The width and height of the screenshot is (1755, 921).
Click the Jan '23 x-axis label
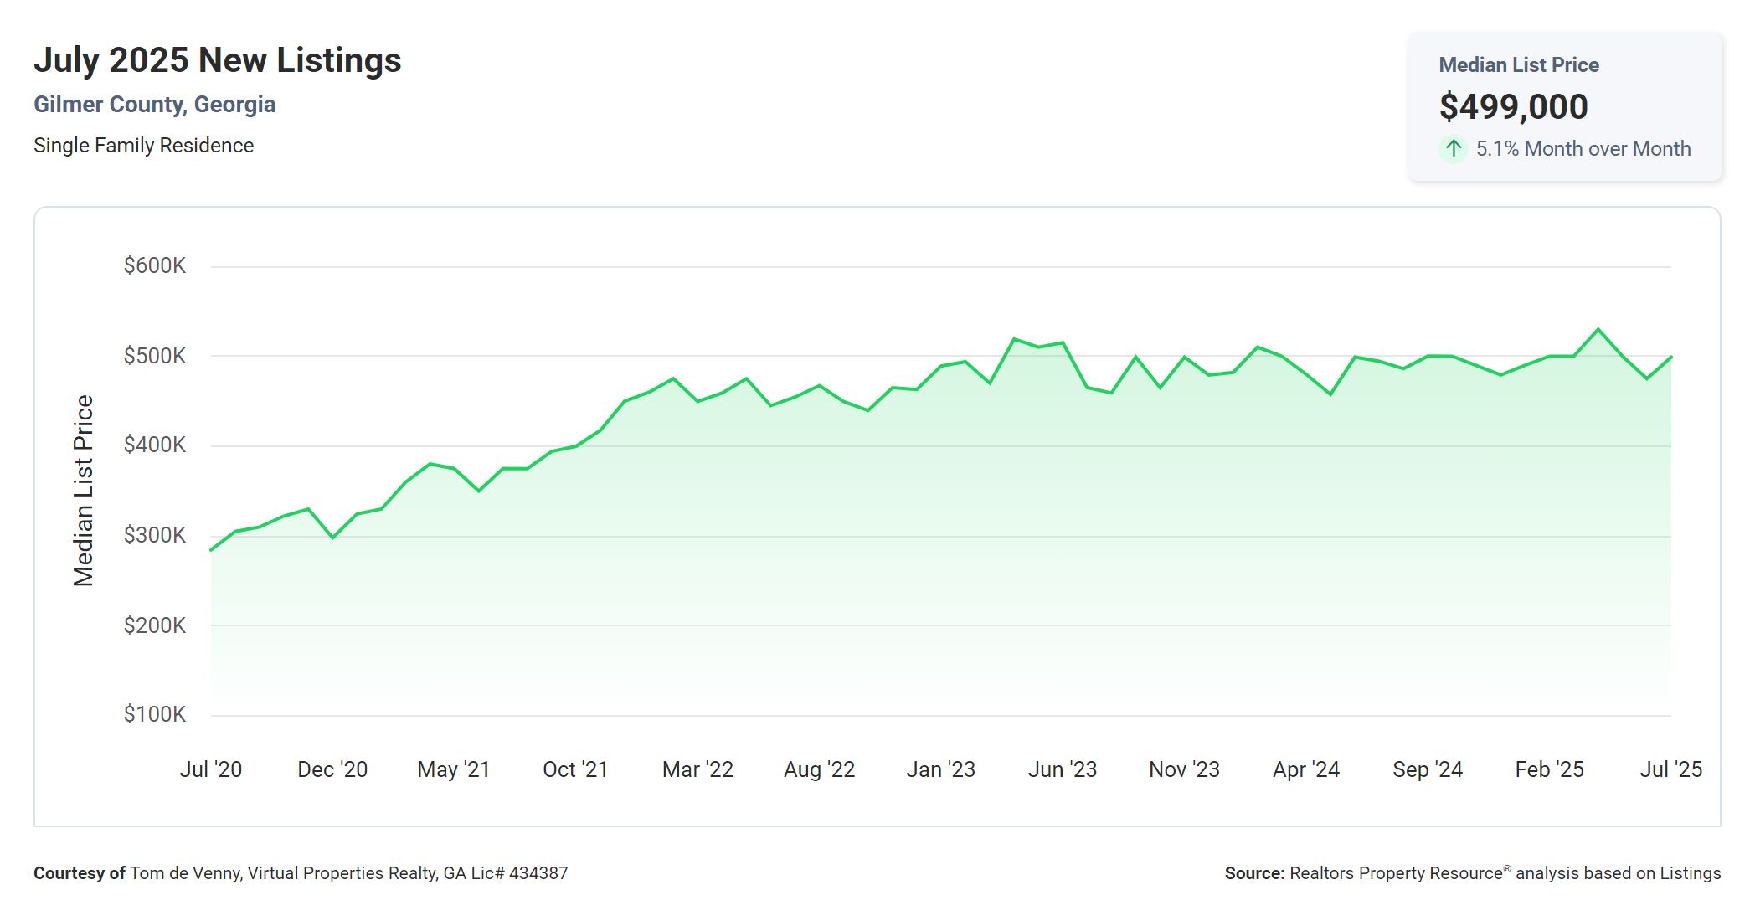pyautogui.click(x=941, y=769)
